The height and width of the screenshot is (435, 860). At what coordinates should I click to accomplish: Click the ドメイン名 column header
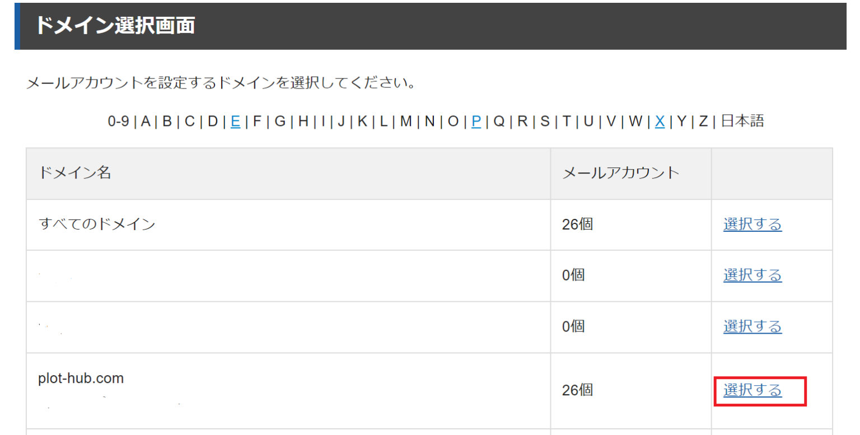75,173
